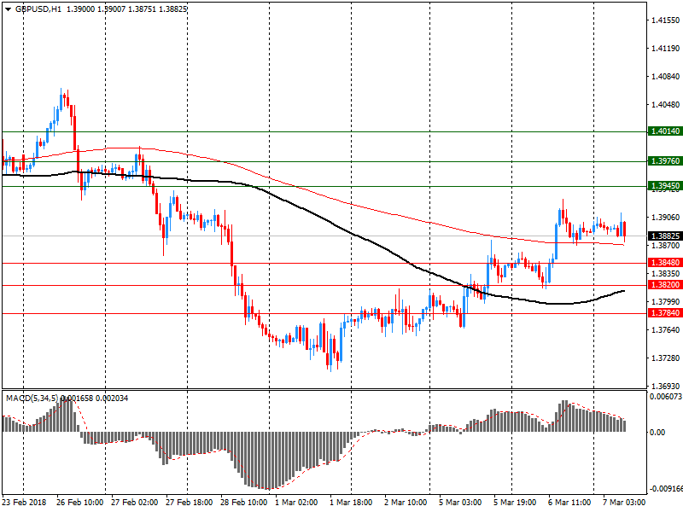Image resolution: width=683 pixels, height=512 pixels.
Task: Click the 1.40840 price scale value
Action: [665, 77]
